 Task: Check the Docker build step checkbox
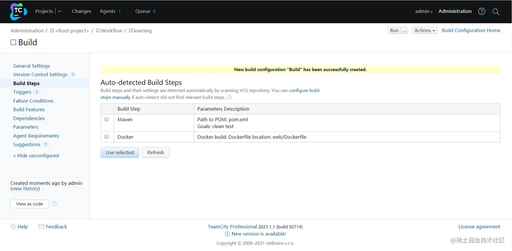107,137
